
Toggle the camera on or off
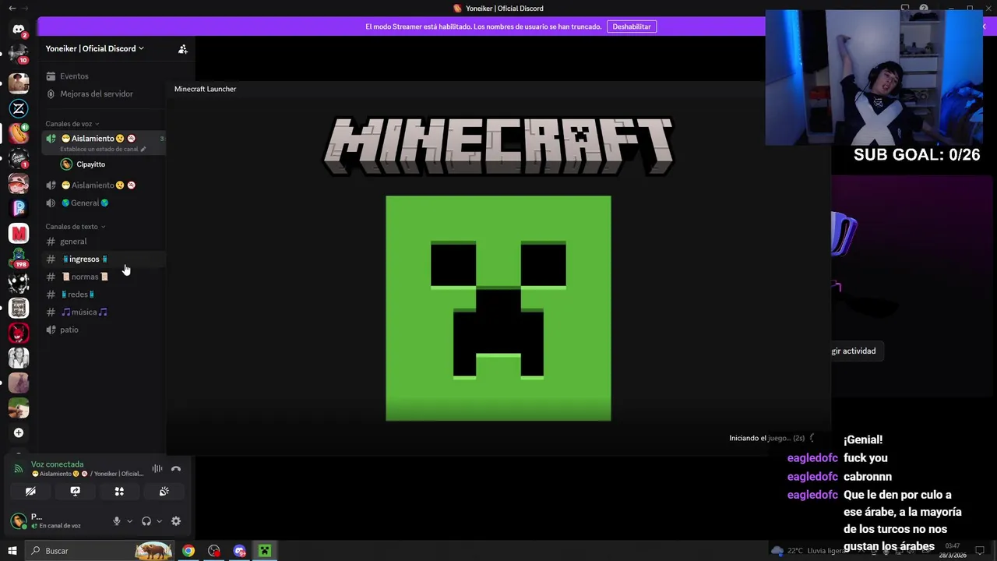point(30,492)
